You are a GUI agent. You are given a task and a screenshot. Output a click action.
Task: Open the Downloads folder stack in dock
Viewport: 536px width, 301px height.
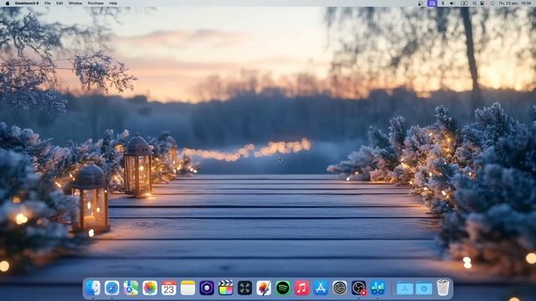click(424, 288)
